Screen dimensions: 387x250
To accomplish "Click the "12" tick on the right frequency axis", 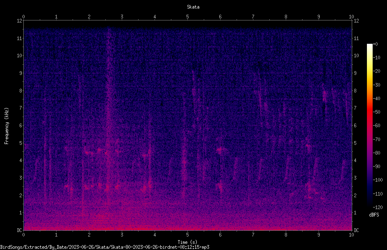I will coord(356,21).
